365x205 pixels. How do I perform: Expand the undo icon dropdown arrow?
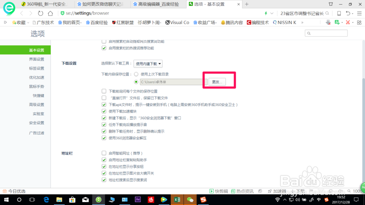(353, 13)
